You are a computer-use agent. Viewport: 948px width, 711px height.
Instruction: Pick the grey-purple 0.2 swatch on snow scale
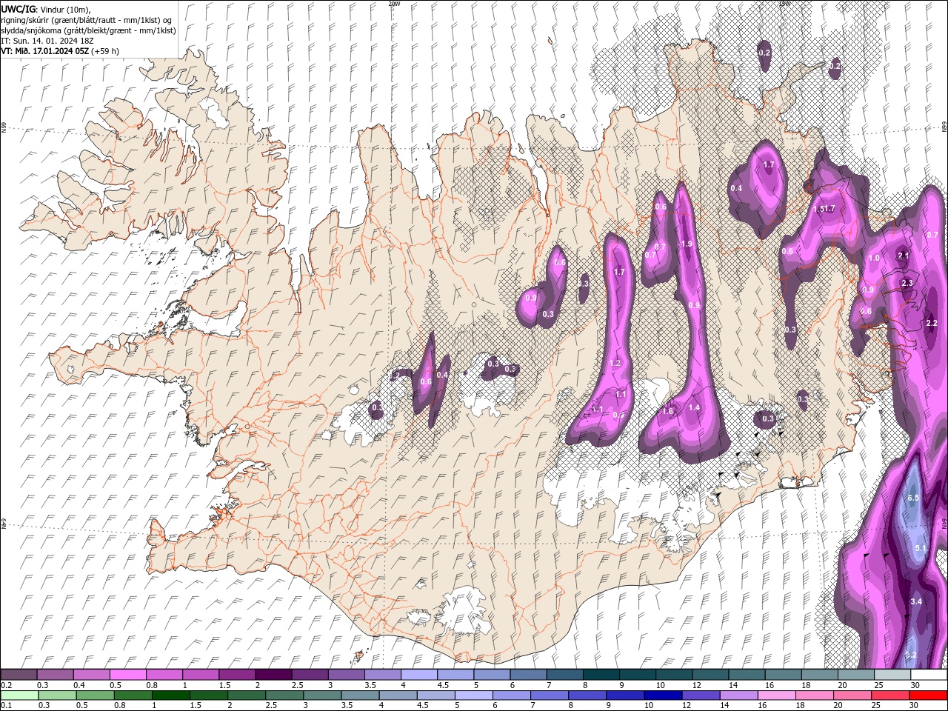click(19, 675)
